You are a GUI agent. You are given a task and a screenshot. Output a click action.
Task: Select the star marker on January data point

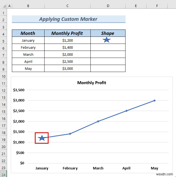[x=42, y=138]
